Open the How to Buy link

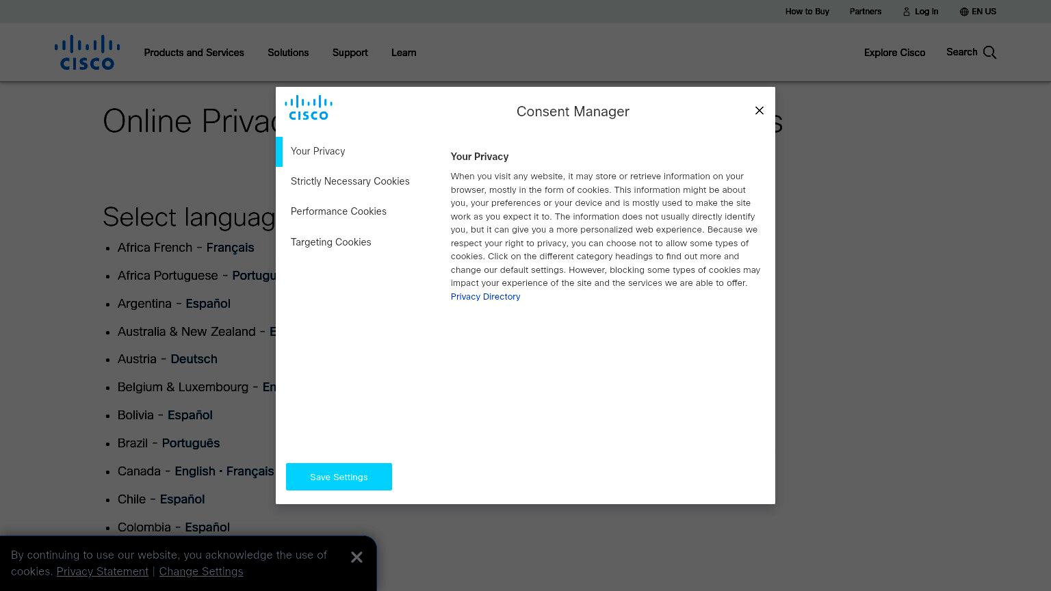click(x=807, y=12)
